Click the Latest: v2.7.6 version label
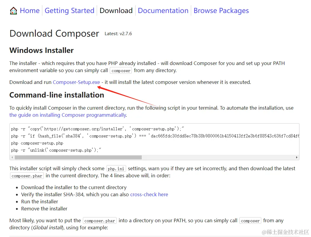Screen dimensions: 311x237 pyautogui.click(x=118, y=34)
